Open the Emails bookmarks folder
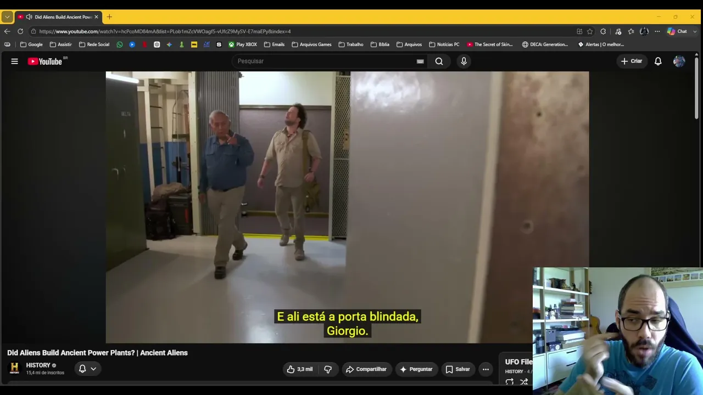The height and width of the screenshot is (395, 703). coord(274,44)
